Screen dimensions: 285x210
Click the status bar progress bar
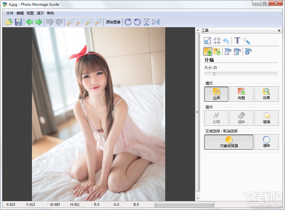(185, 205)
